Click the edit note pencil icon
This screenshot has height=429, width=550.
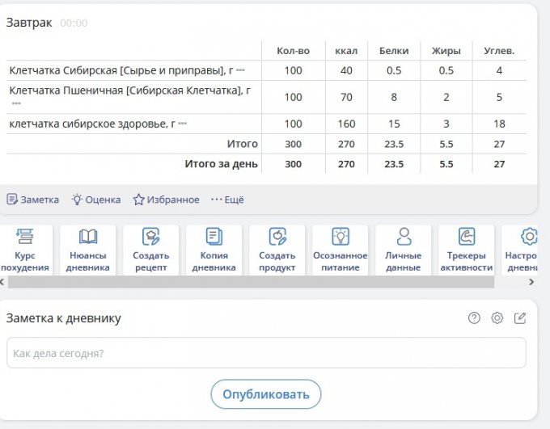520,318
